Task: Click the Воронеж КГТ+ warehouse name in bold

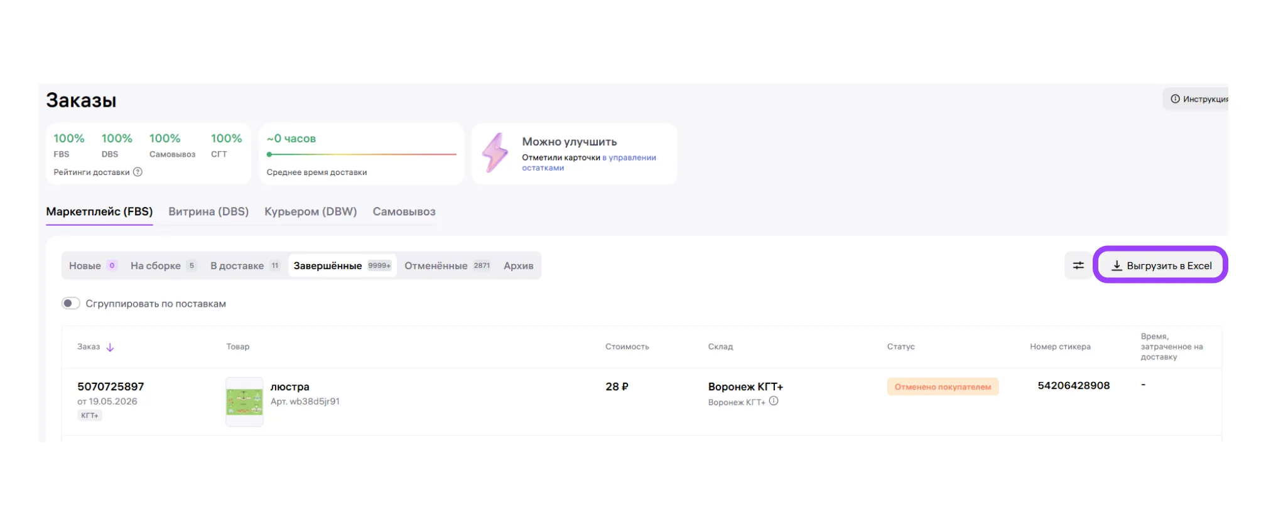Action: point(745,386)
